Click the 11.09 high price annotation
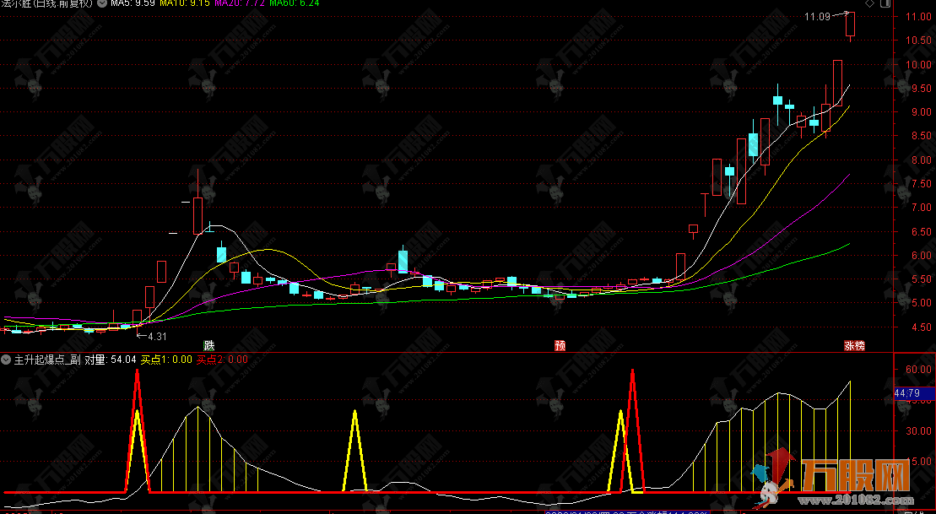The height and width of the screenshot is (514, 936). tap(817, 16)
